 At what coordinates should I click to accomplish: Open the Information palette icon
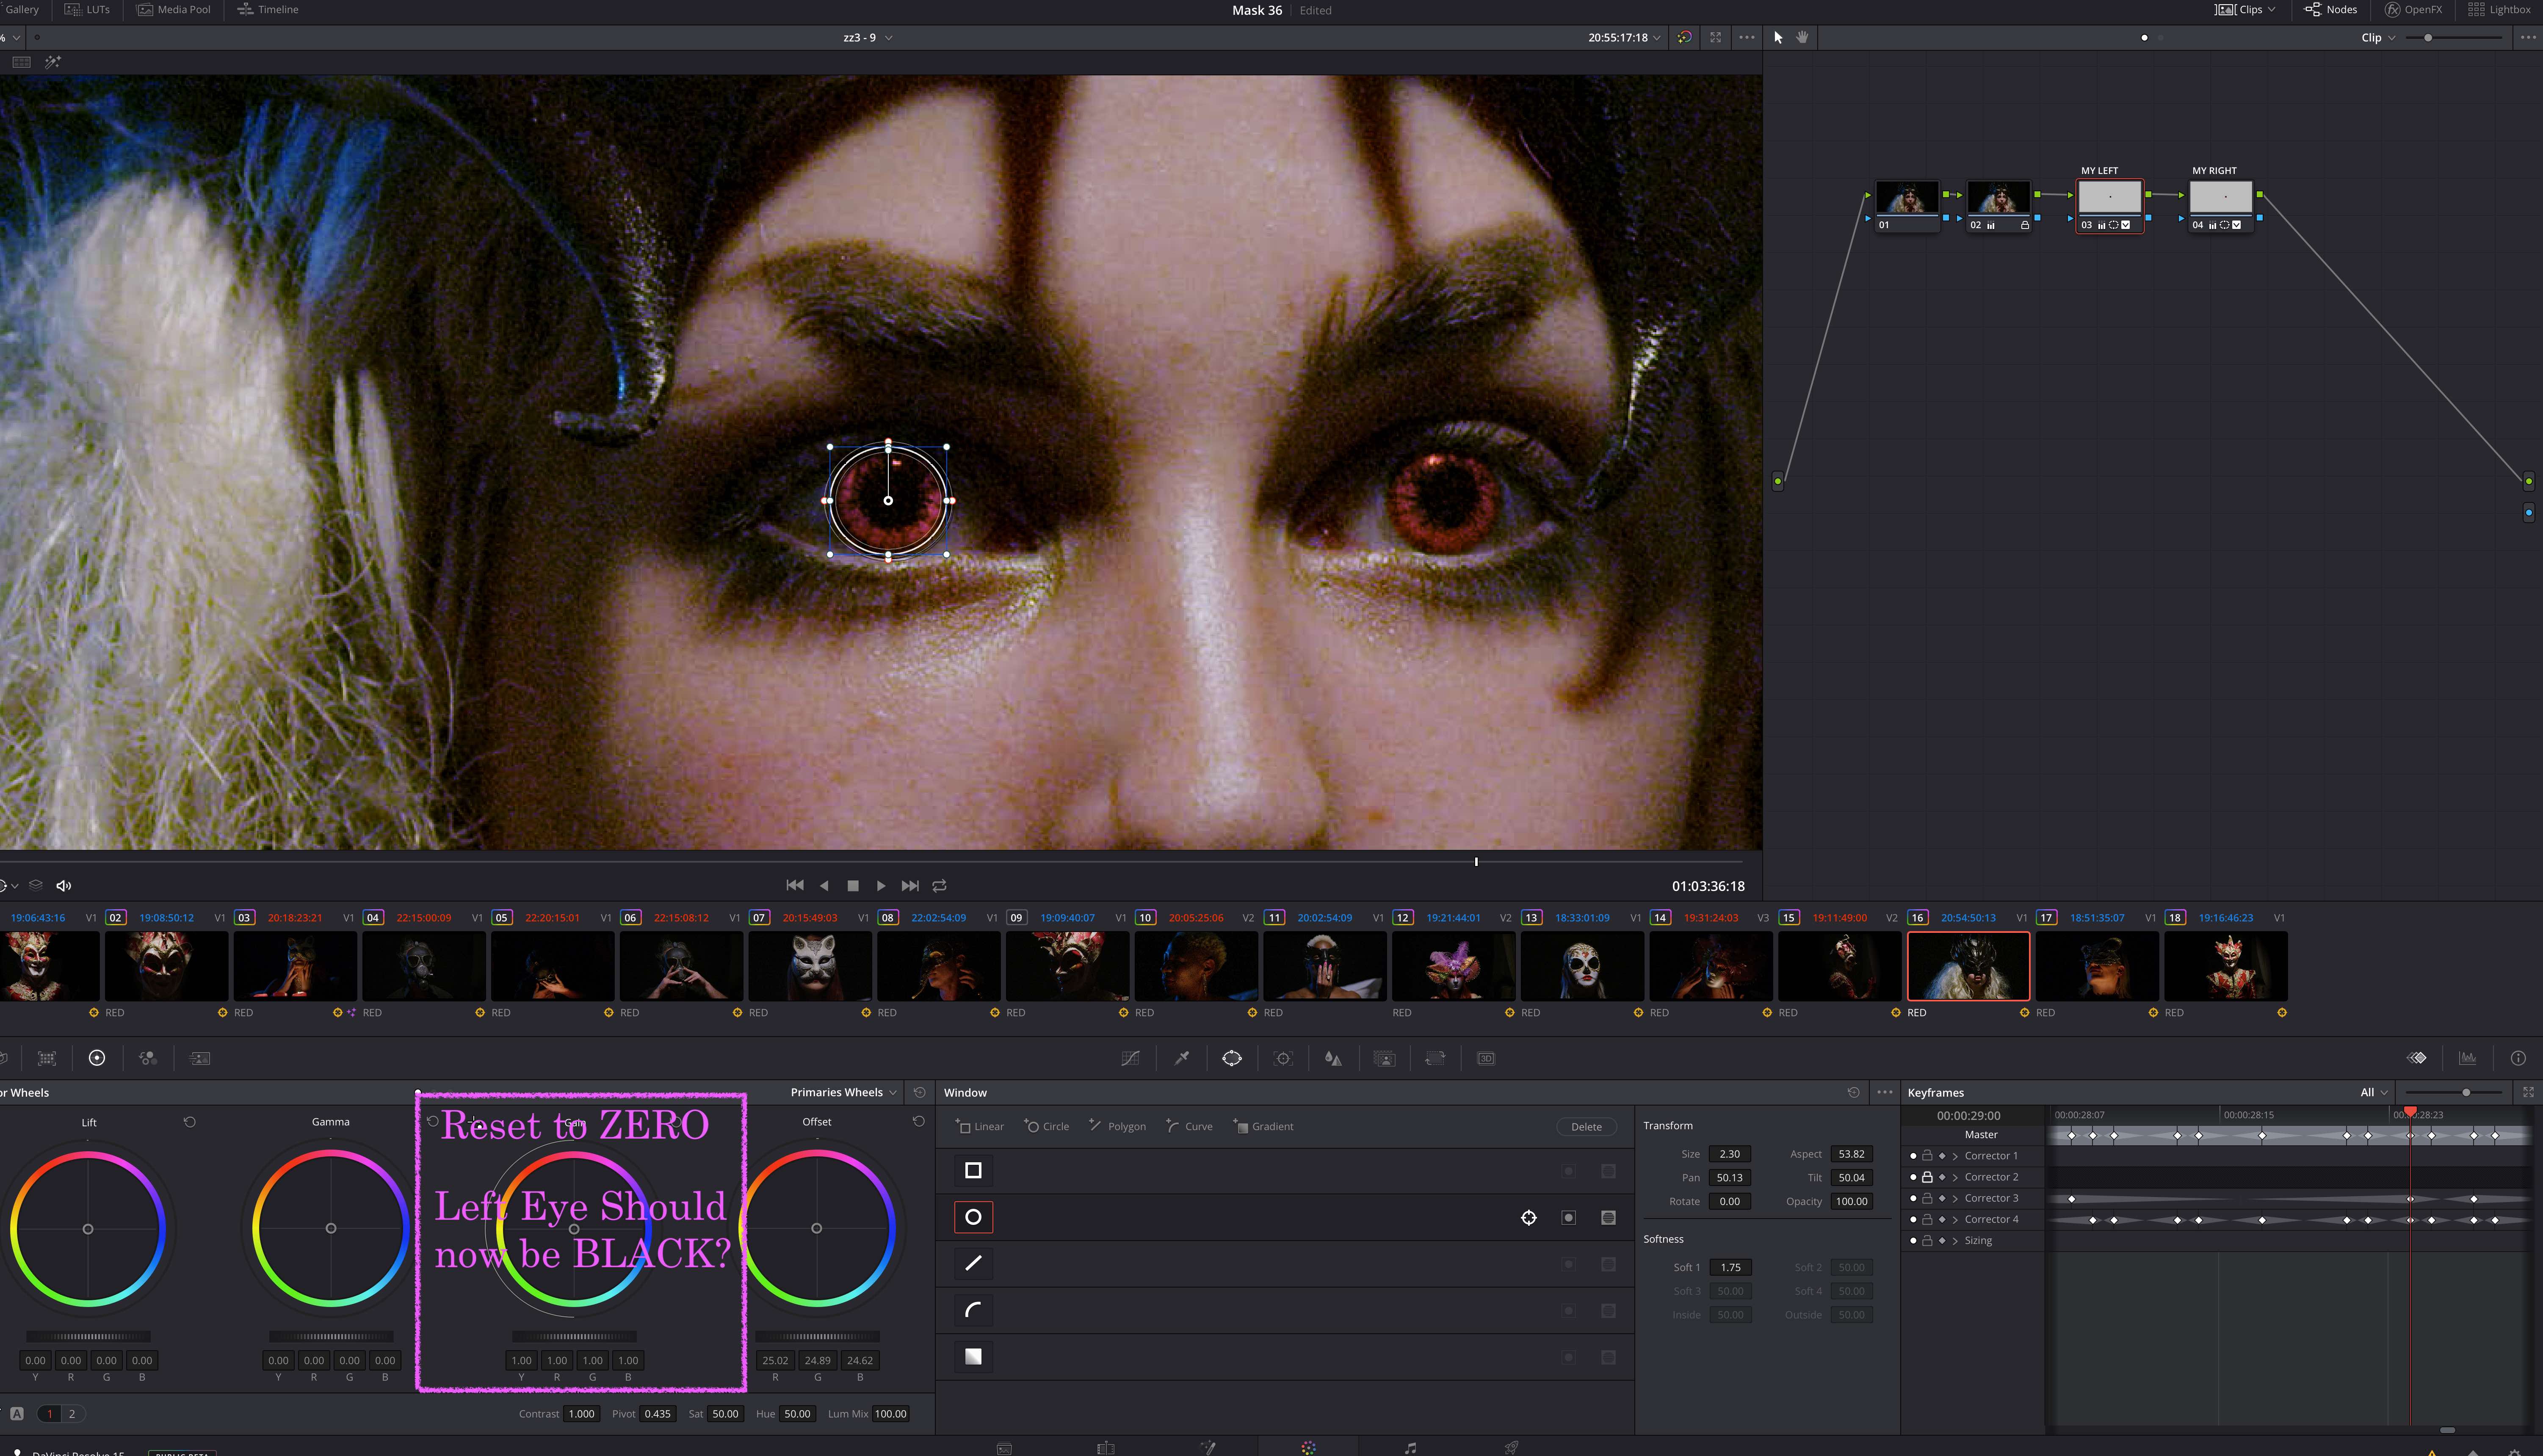pyautogui.click(x=2518, y=1058)
